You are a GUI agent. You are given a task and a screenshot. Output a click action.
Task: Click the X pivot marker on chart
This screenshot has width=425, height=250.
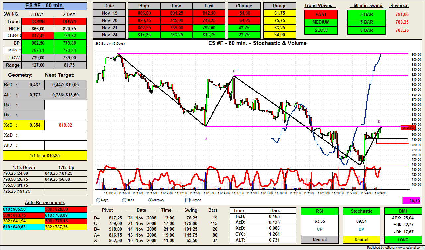point(120,49)
